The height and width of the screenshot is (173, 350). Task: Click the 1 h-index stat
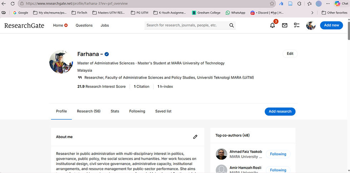pyautogui.click(x=165, y=86)
